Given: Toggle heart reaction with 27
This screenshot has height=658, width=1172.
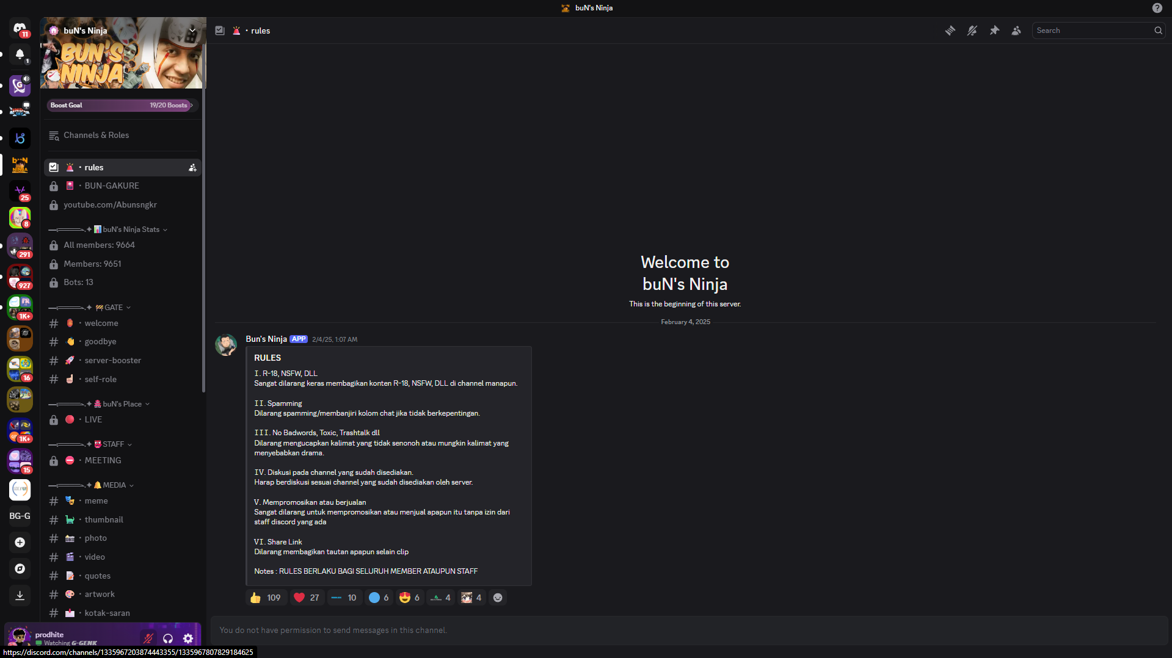Looking at the screenshot, I should pyautogui.click(x=307, y=598).
